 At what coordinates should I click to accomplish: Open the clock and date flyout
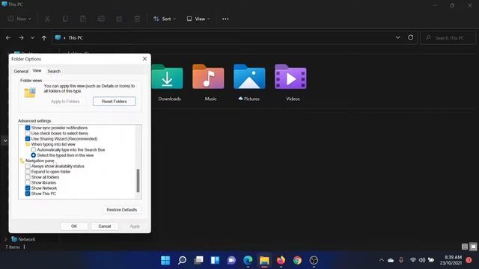[x=451, y=260]
